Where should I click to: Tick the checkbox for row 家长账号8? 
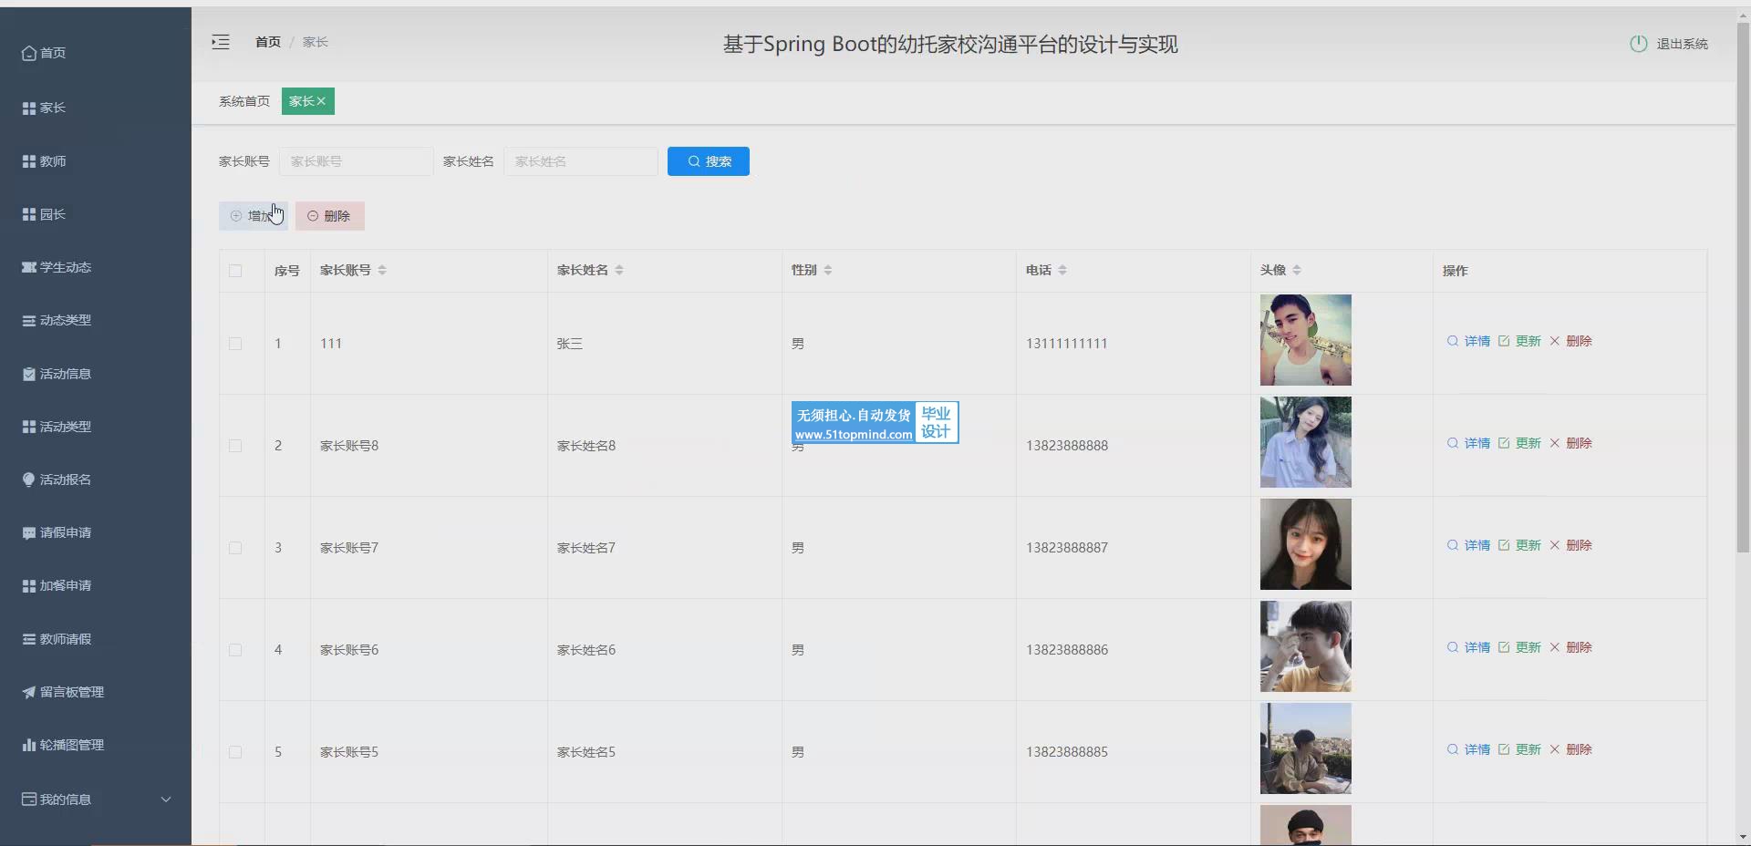pyautogui.click(x=235, y=446)
